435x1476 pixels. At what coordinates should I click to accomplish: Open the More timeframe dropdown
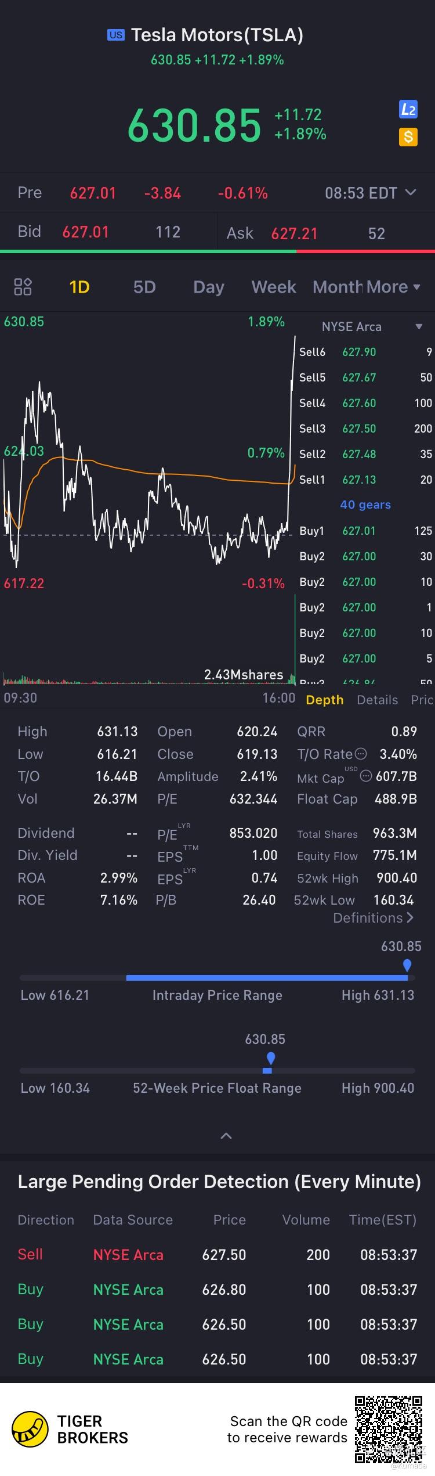coord(393,287)
